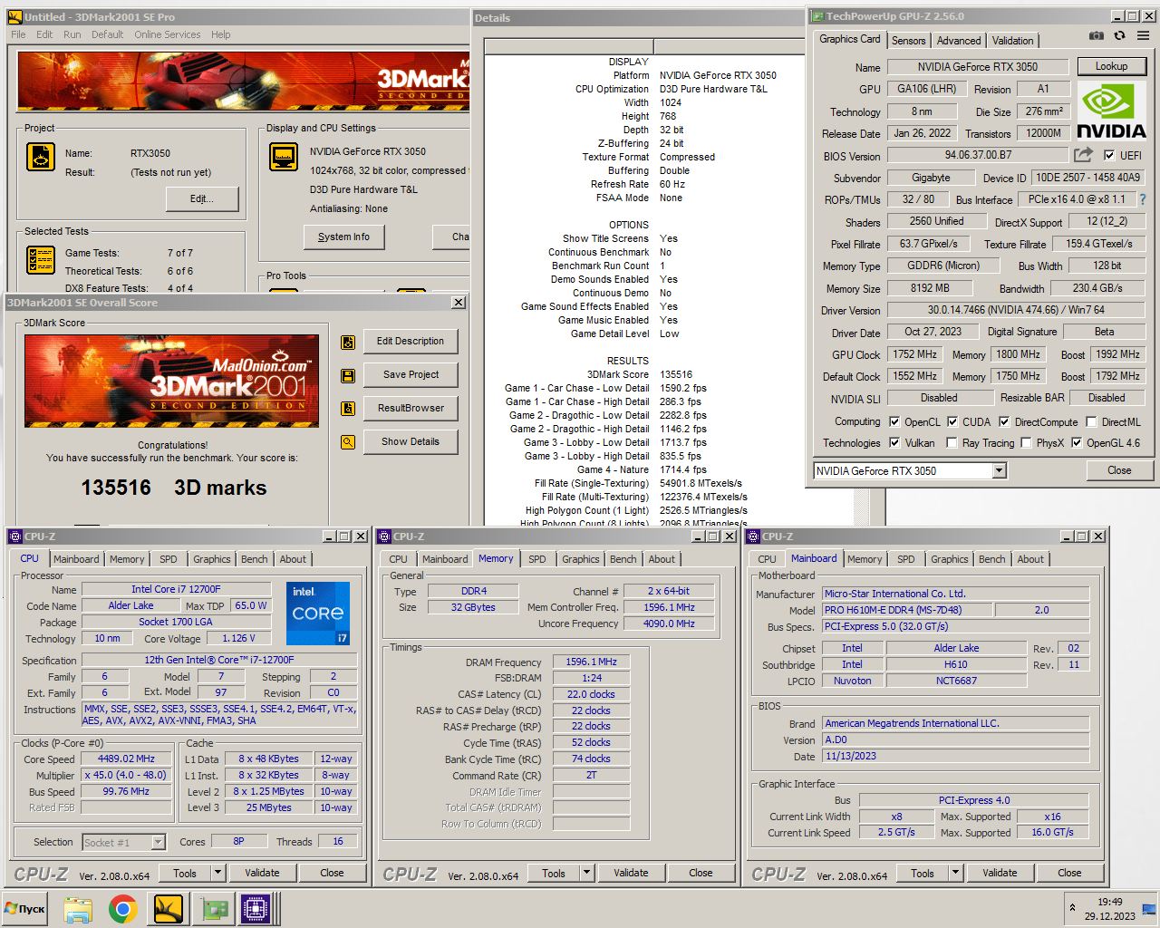Click the GPU-Z screenshot camera icon

coord(1097,35)
